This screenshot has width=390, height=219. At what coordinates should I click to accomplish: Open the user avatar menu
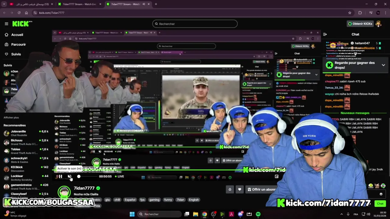click(x=378, y=24)
